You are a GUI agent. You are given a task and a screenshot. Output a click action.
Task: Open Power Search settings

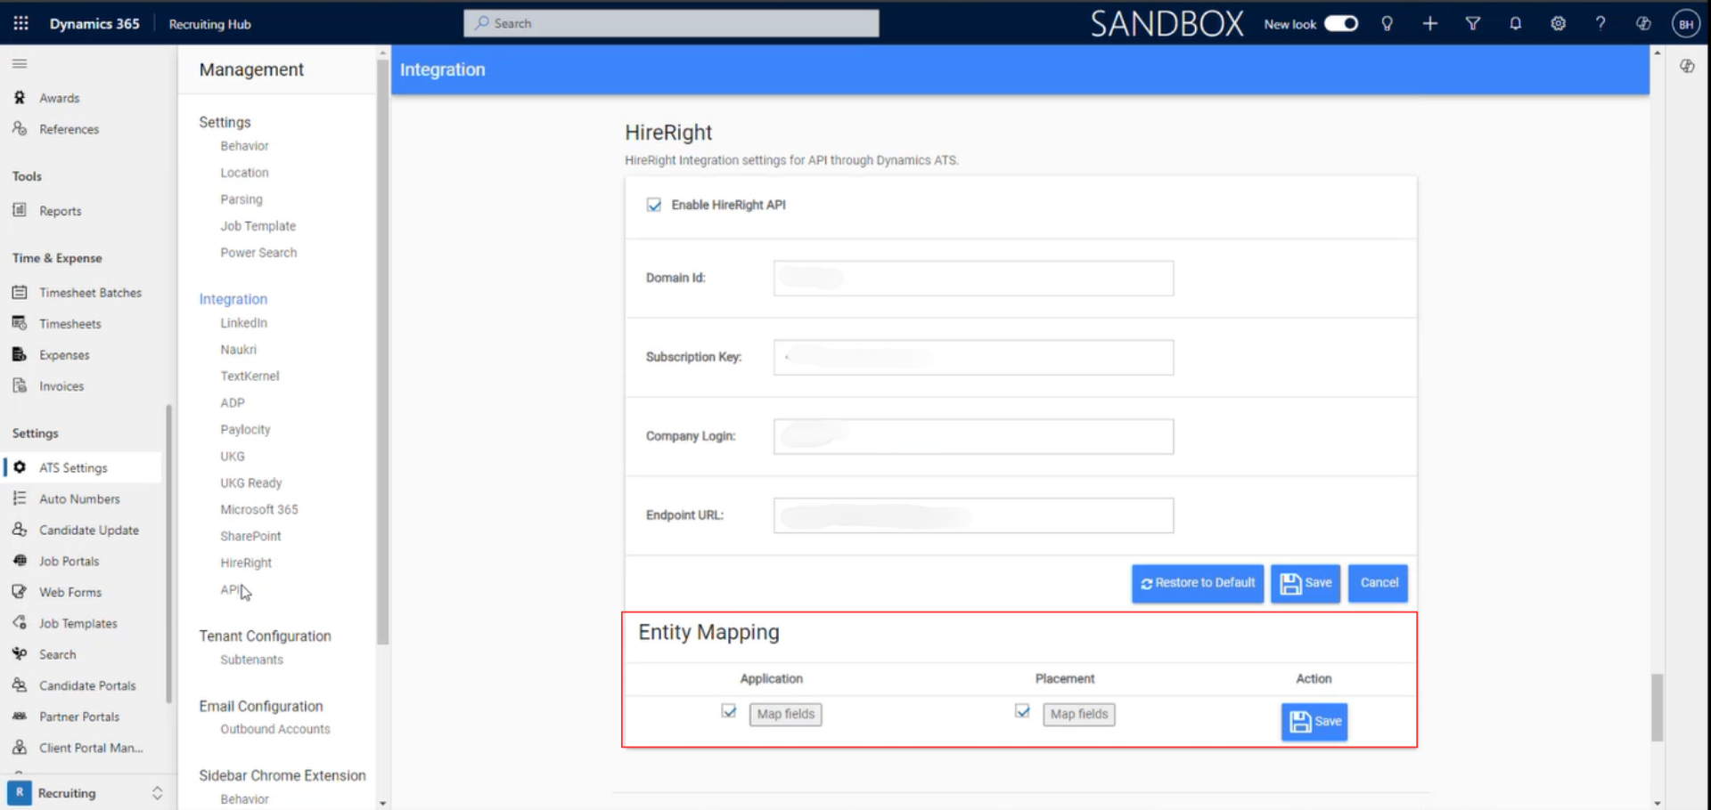pos(258,253)
